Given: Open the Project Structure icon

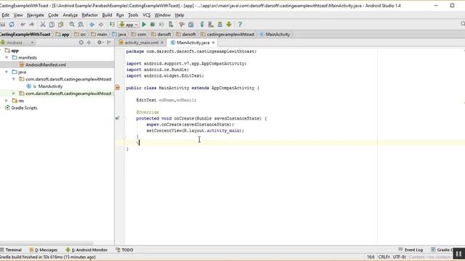Looking at the screenshot, I should coord(190,25).
